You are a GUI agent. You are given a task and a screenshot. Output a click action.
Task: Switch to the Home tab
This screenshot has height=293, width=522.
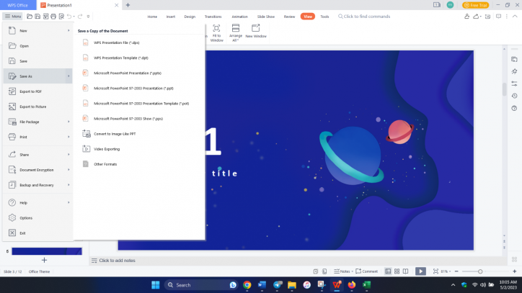coord(152,17)
